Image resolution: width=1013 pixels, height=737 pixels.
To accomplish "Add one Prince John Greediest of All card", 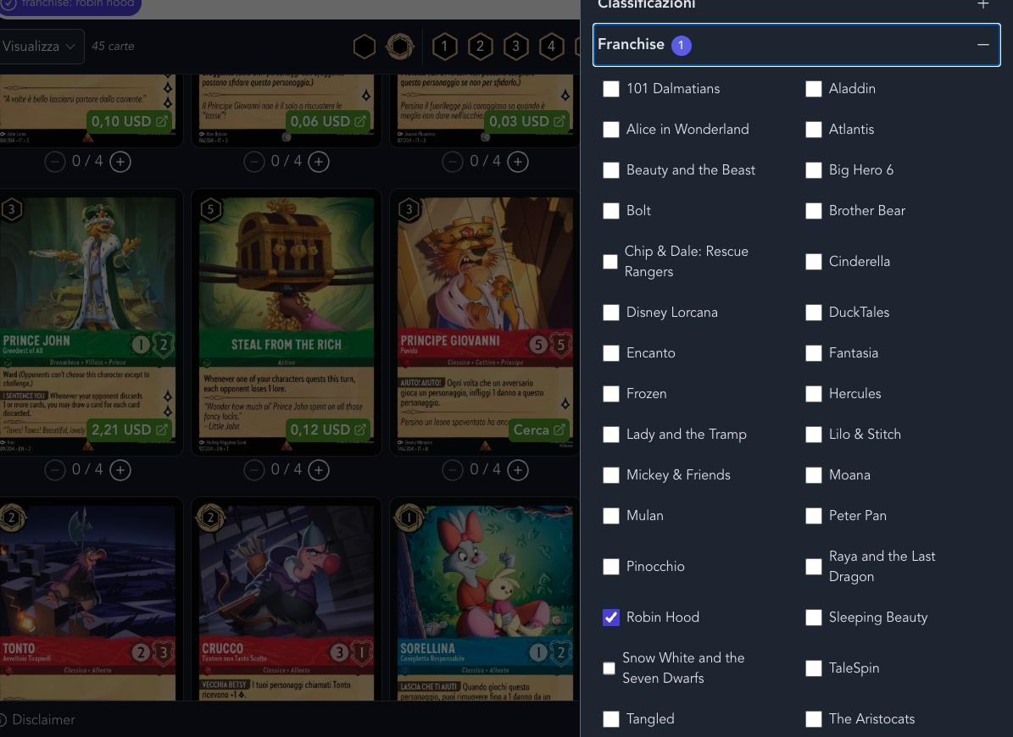I will click(120, 470).
